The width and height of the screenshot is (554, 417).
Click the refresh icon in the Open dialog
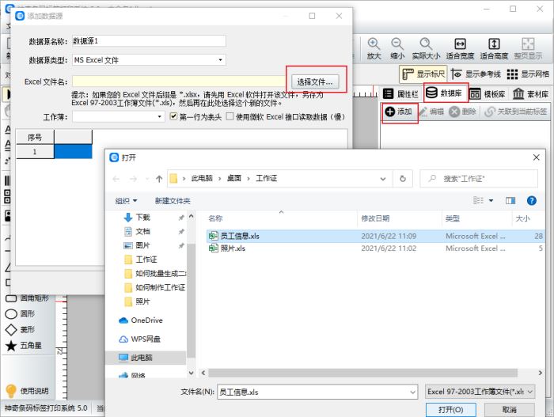click(402, 179)
